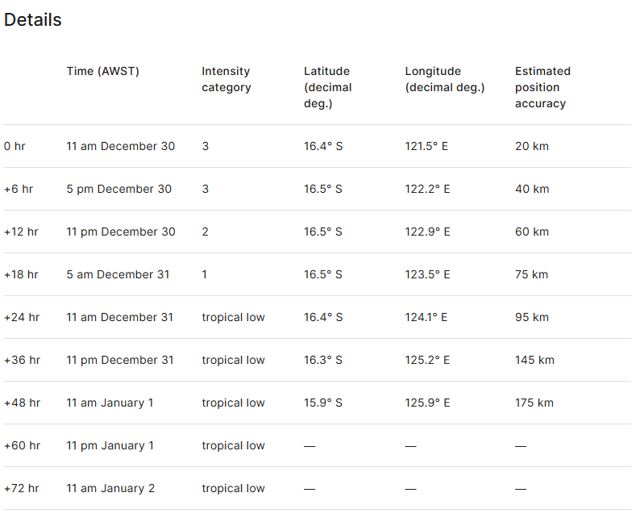Click the 124.1° E longitude value
The image size is (640, 522).
(426, 317)
